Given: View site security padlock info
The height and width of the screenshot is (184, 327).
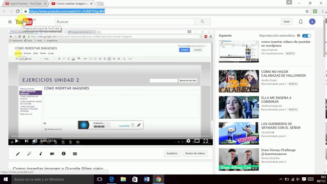Looking at the screenshot, I should coord(25,11).
